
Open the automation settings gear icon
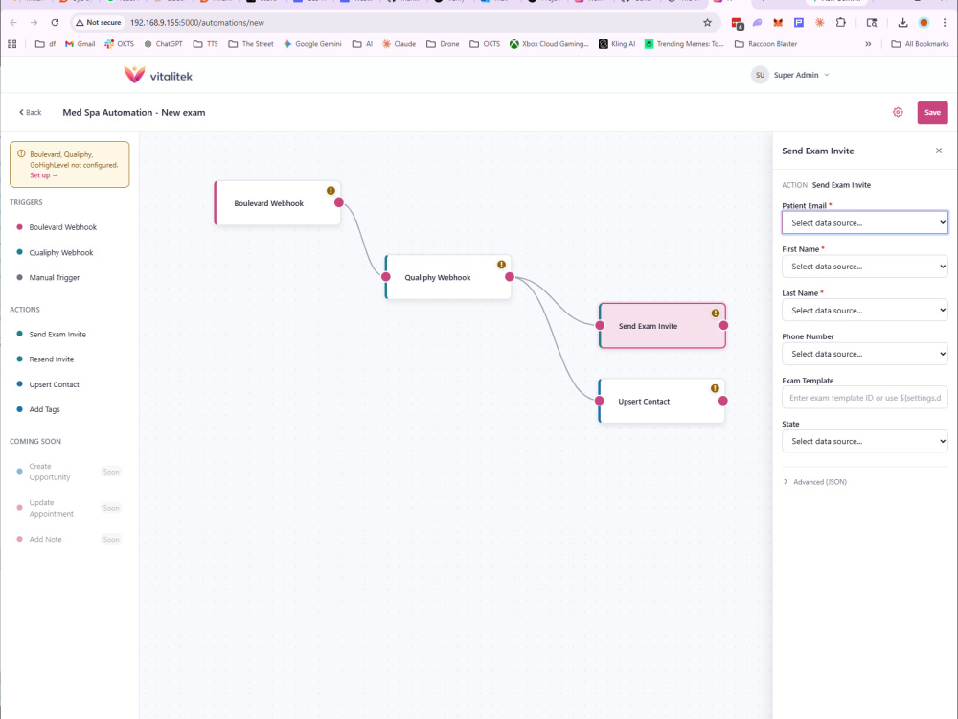(x=898, y=112)
